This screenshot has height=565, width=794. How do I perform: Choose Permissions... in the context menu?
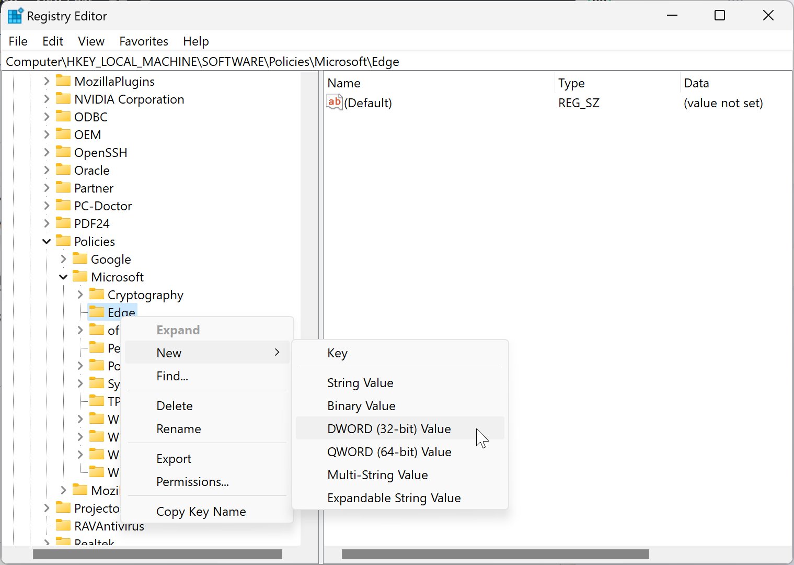click(x=208, y=482)
